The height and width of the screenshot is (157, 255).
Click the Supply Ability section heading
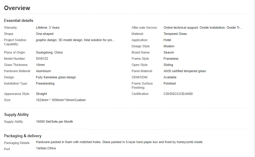(17, 114)
